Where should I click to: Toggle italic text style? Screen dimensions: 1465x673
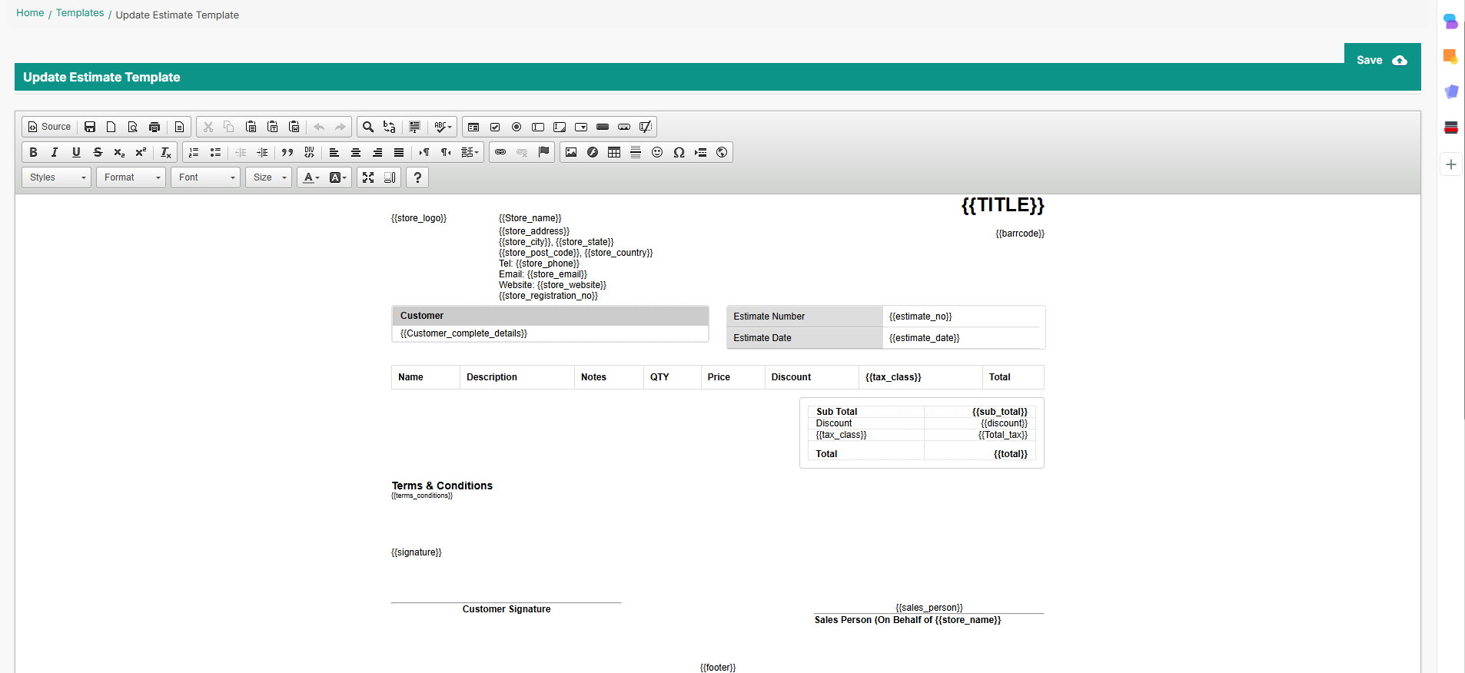[x=55, y=152]
